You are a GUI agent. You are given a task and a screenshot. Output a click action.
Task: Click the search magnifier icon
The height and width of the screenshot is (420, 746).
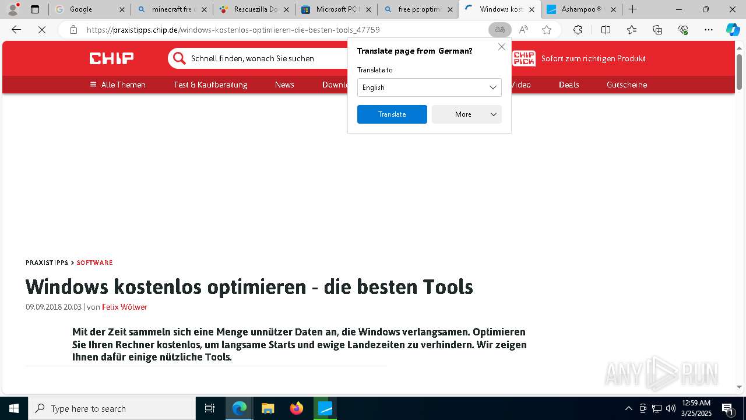pos(180,58)
